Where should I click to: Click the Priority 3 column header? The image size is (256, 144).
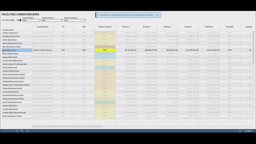click(167, 27)
